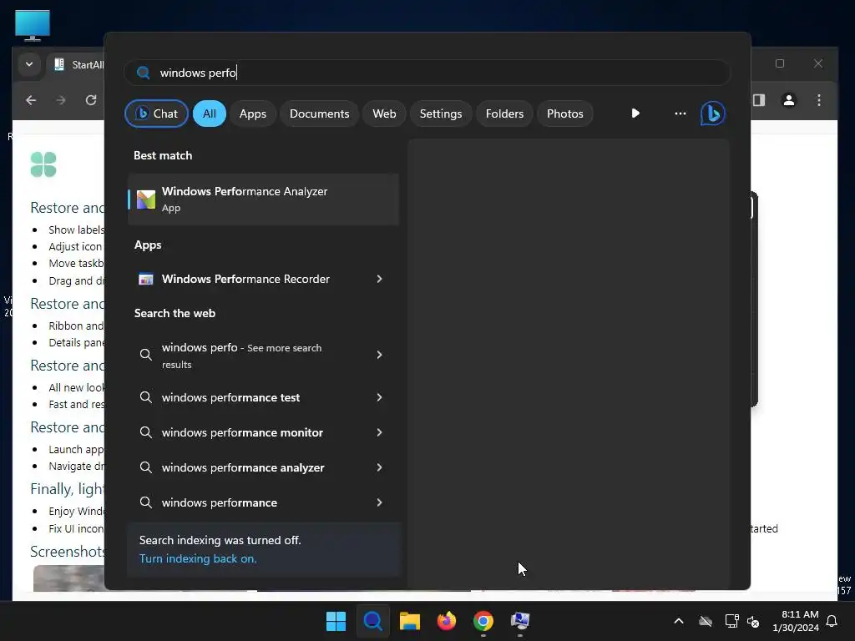Click the magnifier icon in the search box
Viewport: 855px width, 641px height.
144,73
